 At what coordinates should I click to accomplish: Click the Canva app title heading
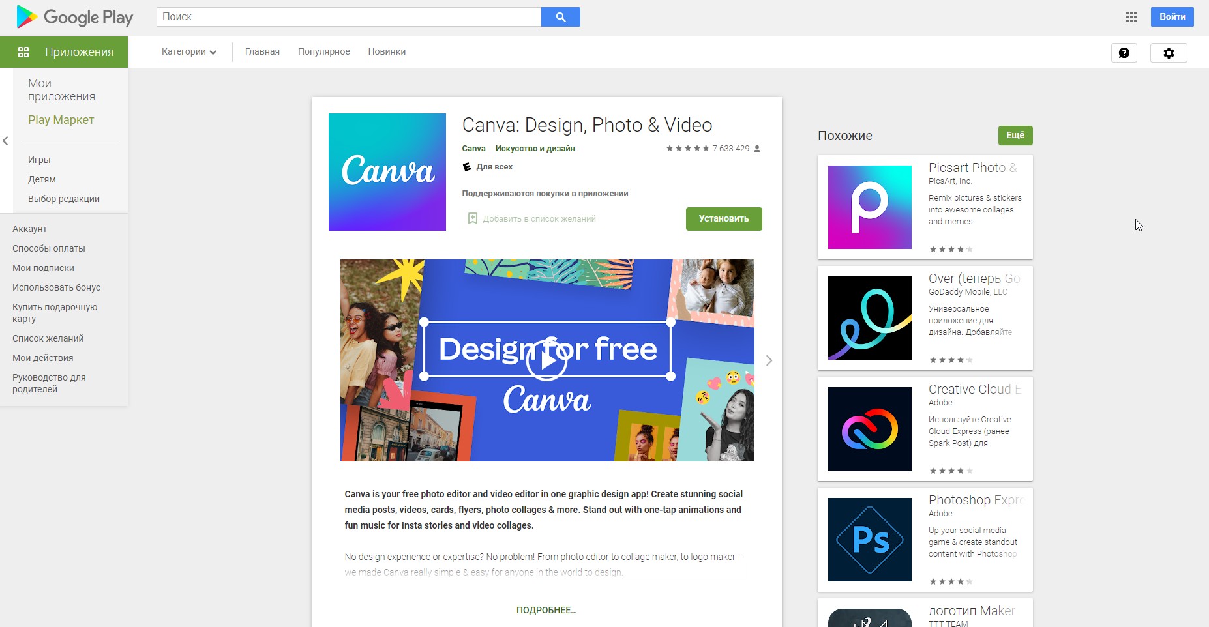click(587, 125)
